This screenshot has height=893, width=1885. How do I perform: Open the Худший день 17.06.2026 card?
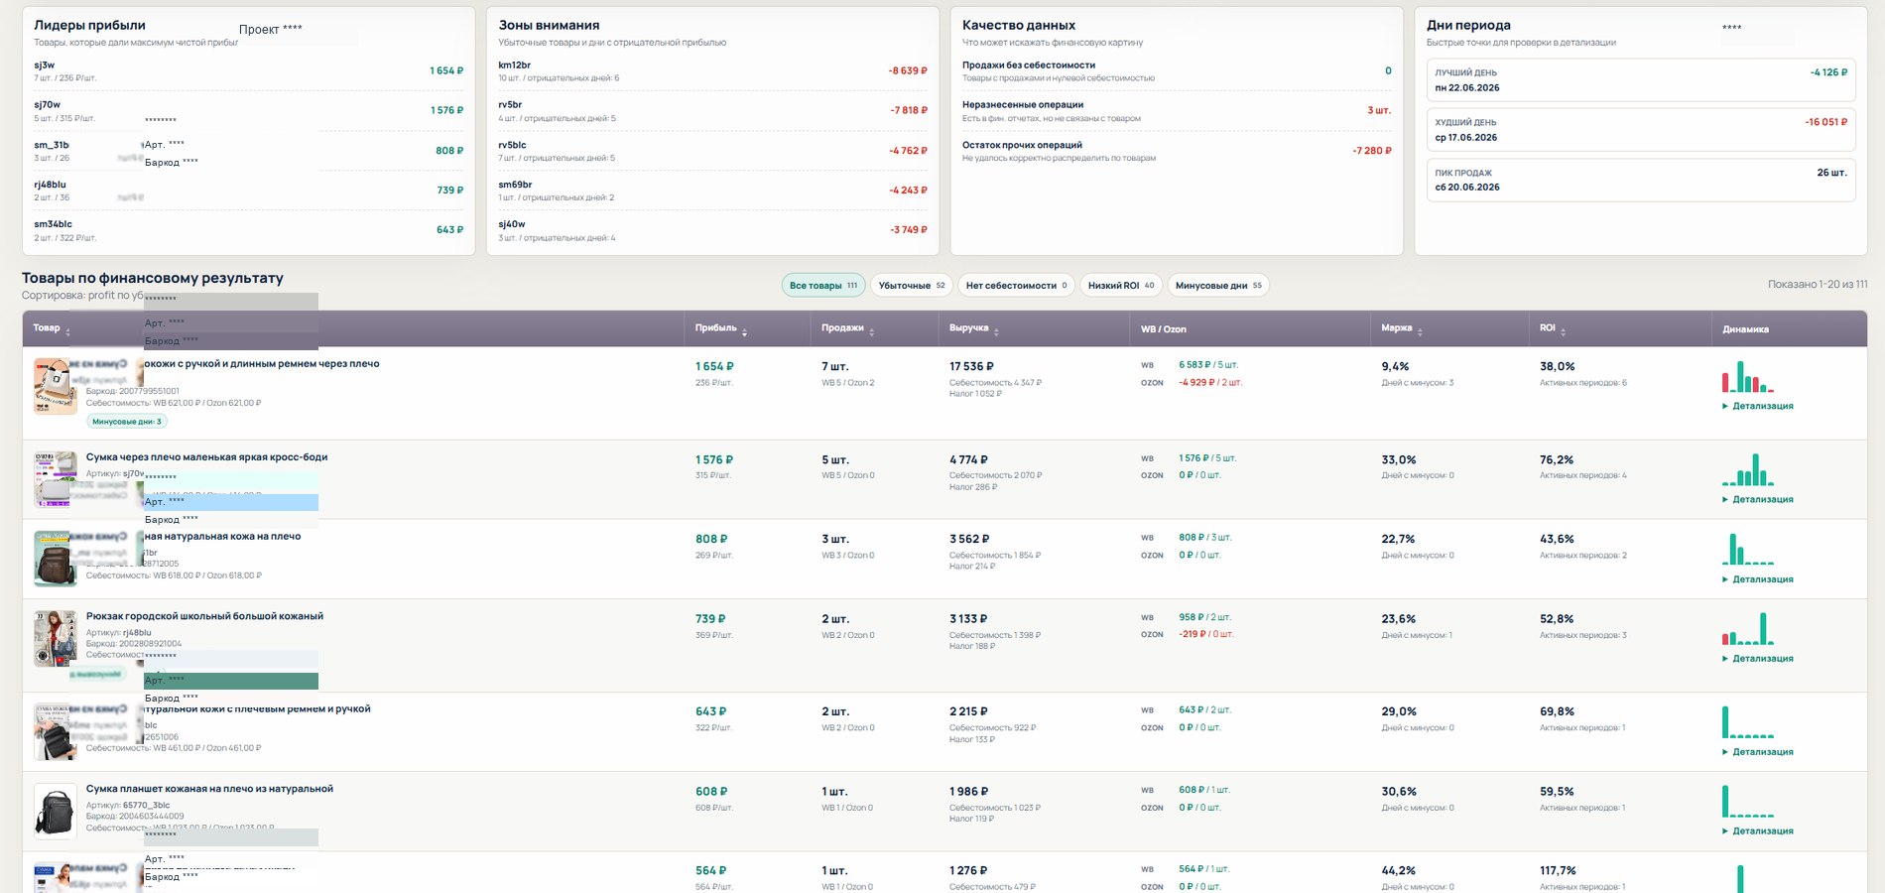1641,130
